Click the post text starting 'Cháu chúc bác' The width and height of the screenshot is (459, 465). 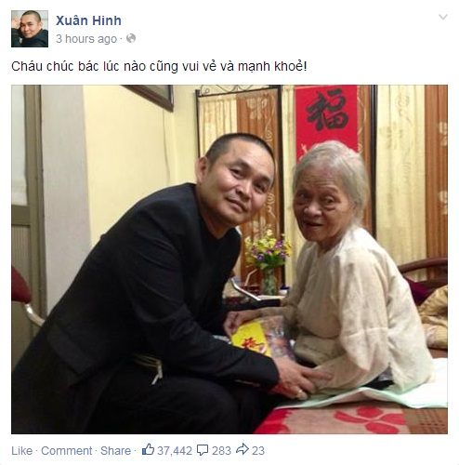159,66
